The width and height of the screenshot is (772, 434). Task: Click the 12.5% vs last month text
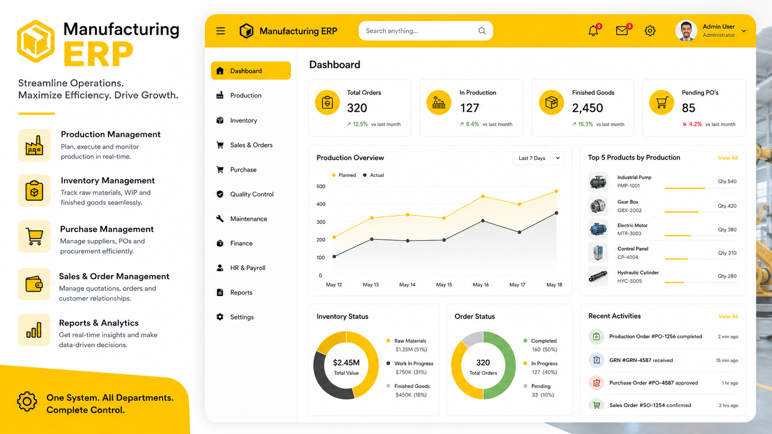[374, 125]
